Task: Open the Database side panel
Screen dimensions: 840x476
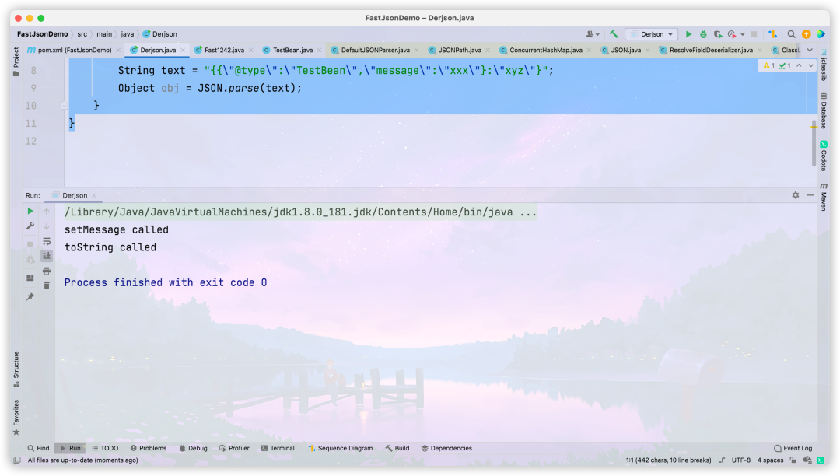Action: [824, 111]
